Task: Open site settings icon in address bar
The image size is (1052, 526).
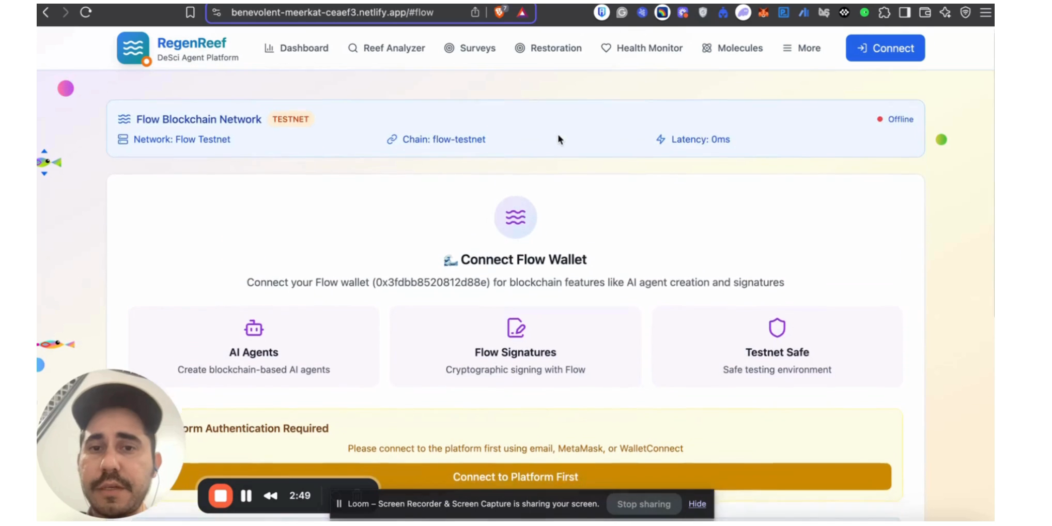Action: coord(216,12)
